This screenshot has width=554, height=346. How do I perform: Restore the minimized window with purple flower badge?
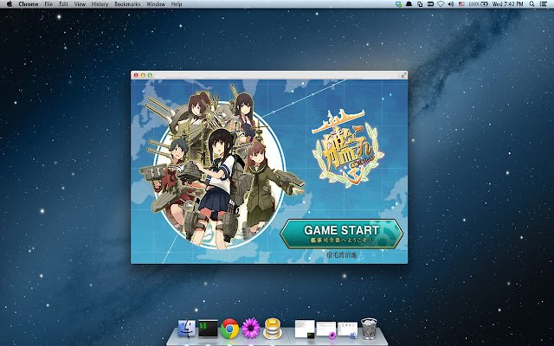click(x=326, y=330)
